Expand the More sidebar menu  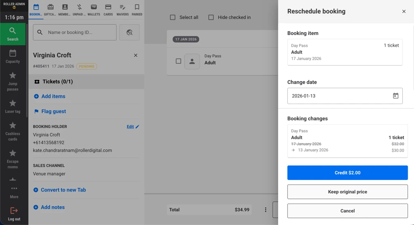coord(14,192)
